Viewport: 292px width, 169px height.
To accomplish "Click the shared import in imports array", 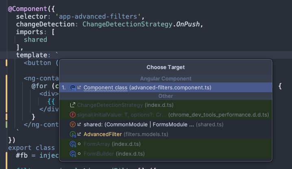I will point(35,40).
